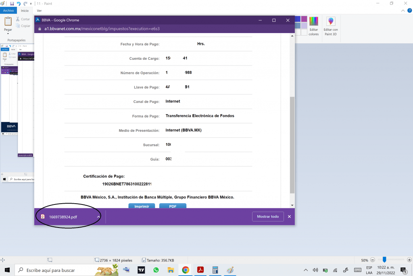413x276 pixels.
Task: Open the Archivo menu
Action: pyautogui.click(x=8, y=11)
